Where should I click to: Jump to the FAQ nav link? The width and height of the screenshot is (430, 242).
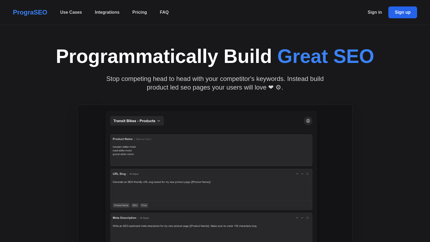click(x=164, y=12)
